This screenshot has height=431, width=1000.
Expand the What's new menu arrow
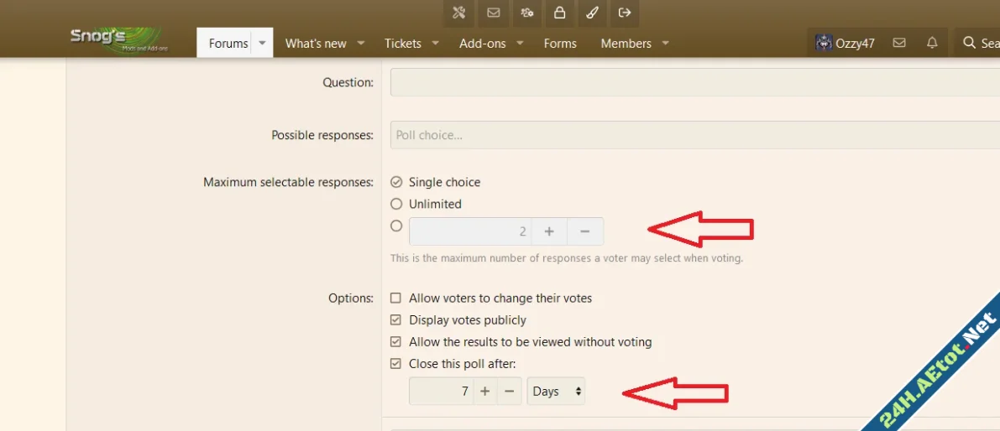[x=361, y=43]
